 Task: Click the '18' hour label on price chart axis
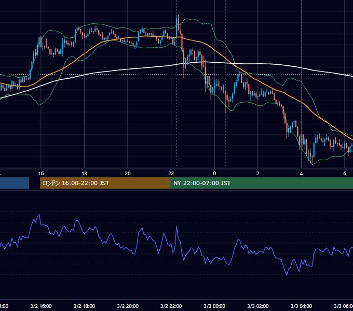[85, 173]
